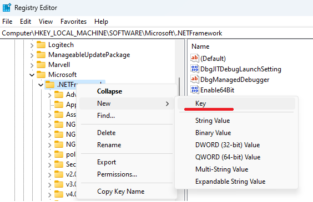Expand the Adv subkey chevron
The height and width of the screenshot is (202, 313).
tap(50, 95)
